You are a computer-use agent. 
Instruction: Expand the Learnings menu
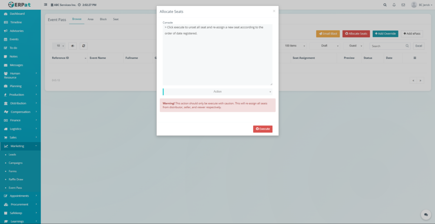[x=20, y=221]
